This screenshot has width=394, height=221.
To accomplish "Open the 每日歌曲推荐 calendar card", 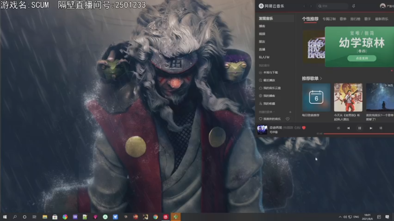I will (316, 97).
